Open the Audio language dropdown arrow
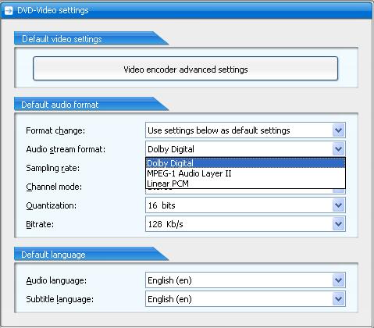The height and width of the screenshot is (328, 374). [x=338, y=280]
